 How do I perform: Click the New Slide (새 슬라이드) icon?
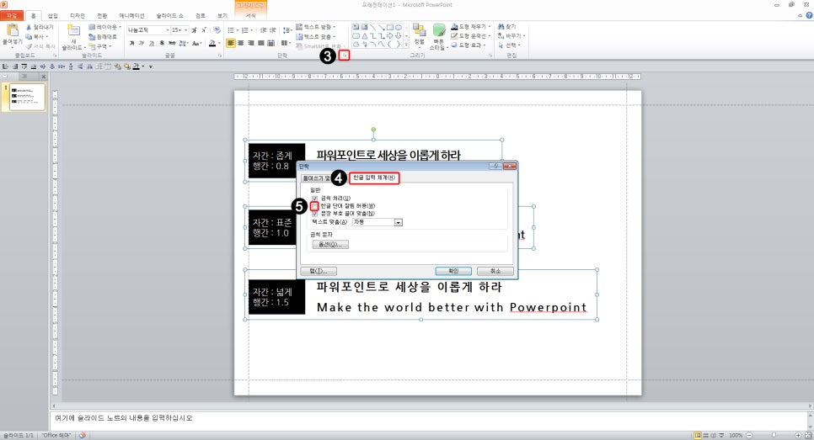click(x=73, y=30)
